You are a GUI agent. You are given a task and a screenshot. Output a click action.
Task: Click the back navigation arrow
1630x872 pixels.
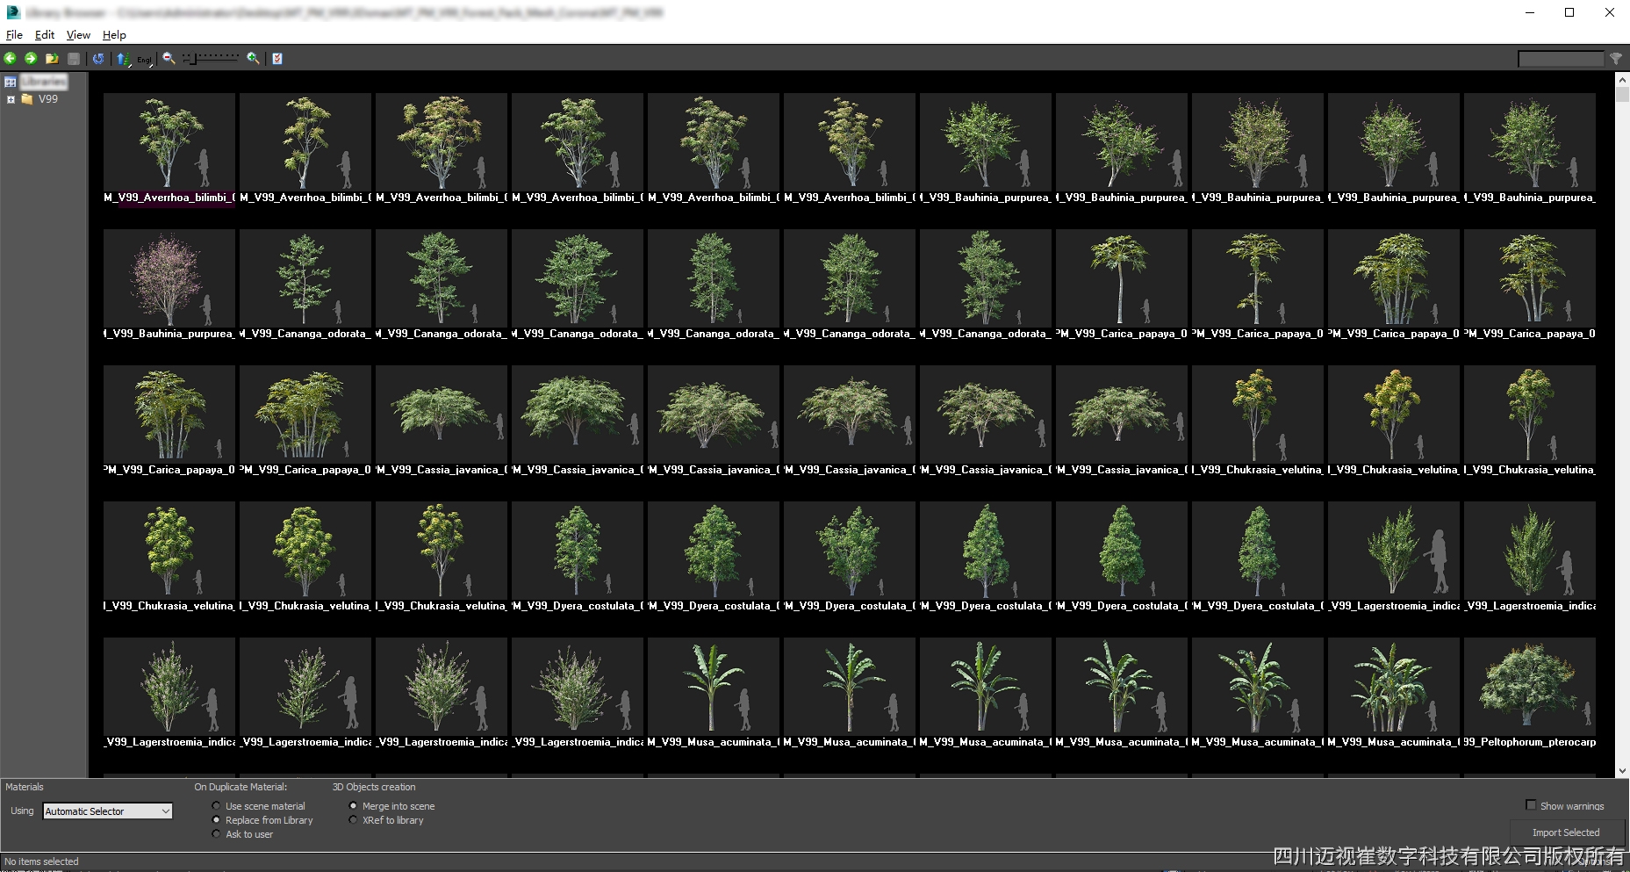click(10, 58)
